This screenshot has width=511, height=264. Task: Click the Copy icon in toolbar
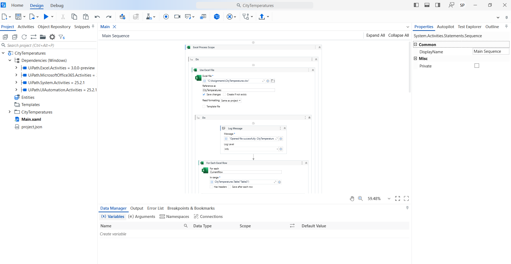[x=74, y=17]
